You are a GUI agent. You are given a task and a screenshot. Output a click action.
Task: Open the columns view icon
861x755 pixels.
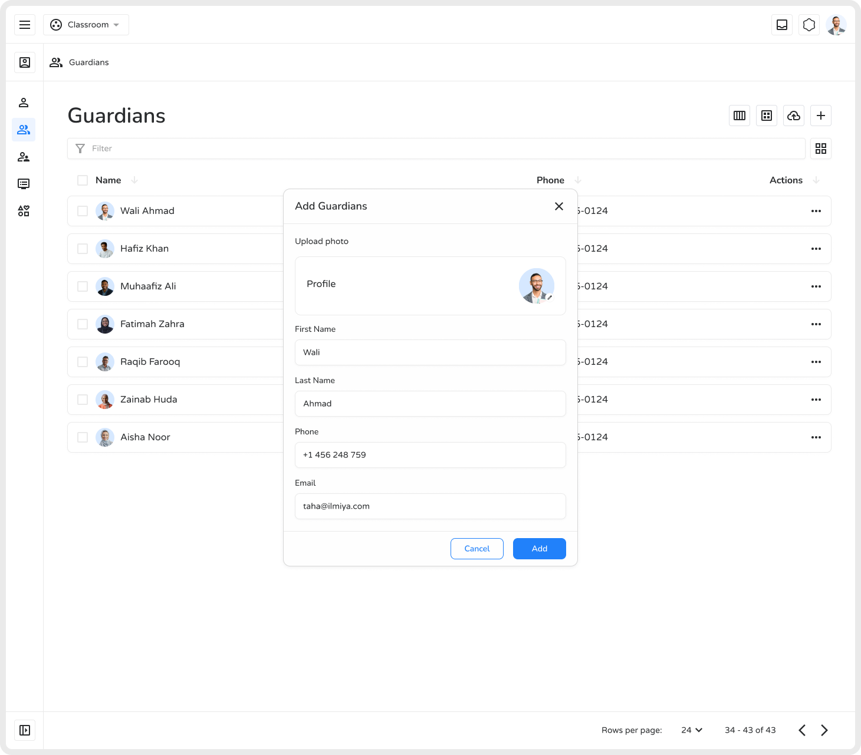pos(740,116)
